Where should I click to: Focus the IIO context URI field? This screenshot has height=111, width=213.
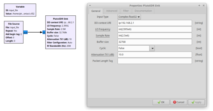[154, 23]
